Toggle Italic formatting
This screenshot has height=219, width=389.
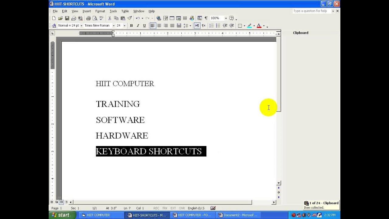coord(138,26)
